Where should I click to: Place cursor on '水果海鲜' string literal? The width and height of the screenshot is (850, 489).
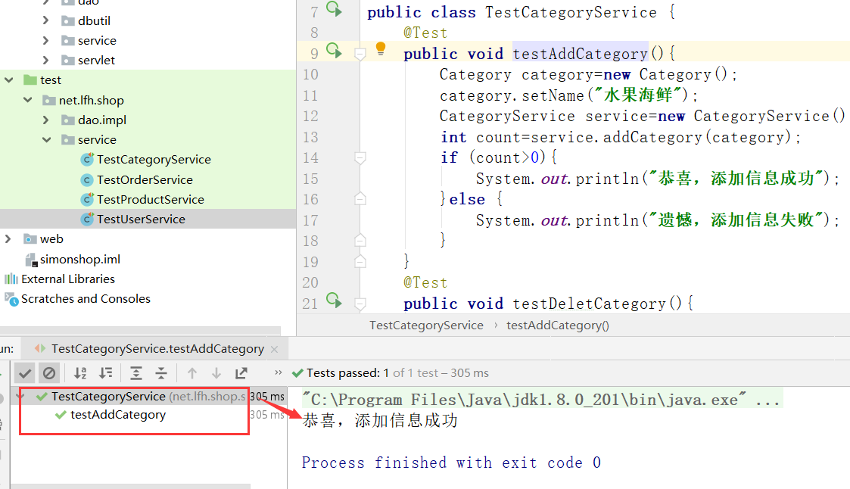(x=639, y=95)
